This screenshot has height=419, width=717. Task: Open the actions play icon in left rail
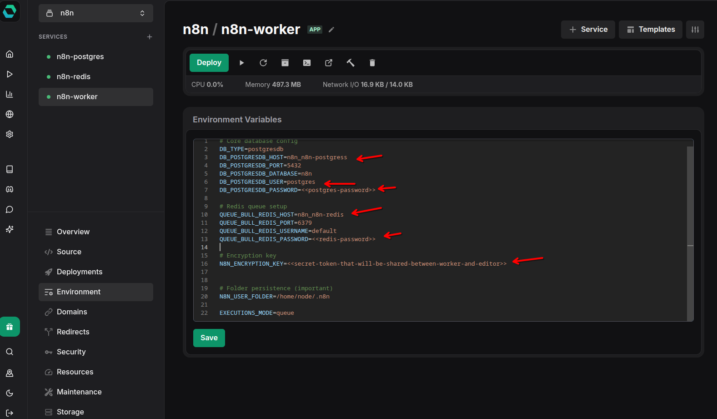tap(10, 74)
